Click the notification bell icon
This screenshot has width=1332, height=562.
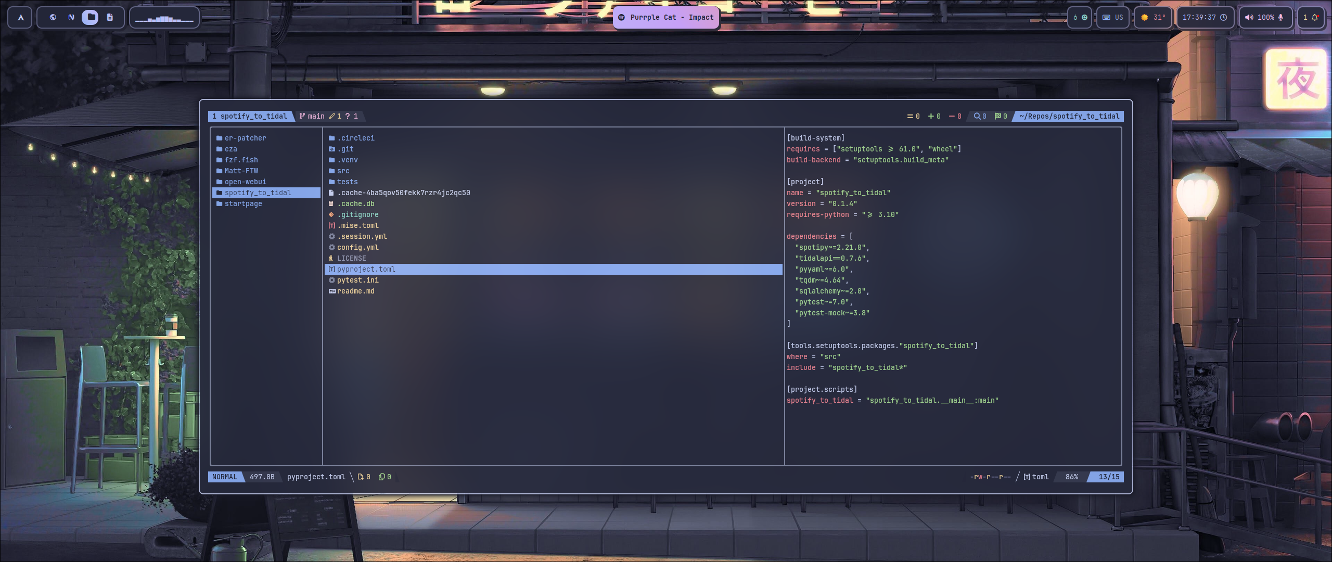pos(1315,17)
